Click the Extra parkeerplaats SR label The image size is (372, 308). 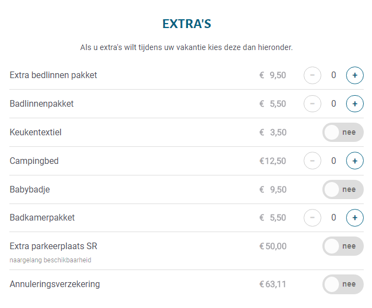click(x=53, y=246)
